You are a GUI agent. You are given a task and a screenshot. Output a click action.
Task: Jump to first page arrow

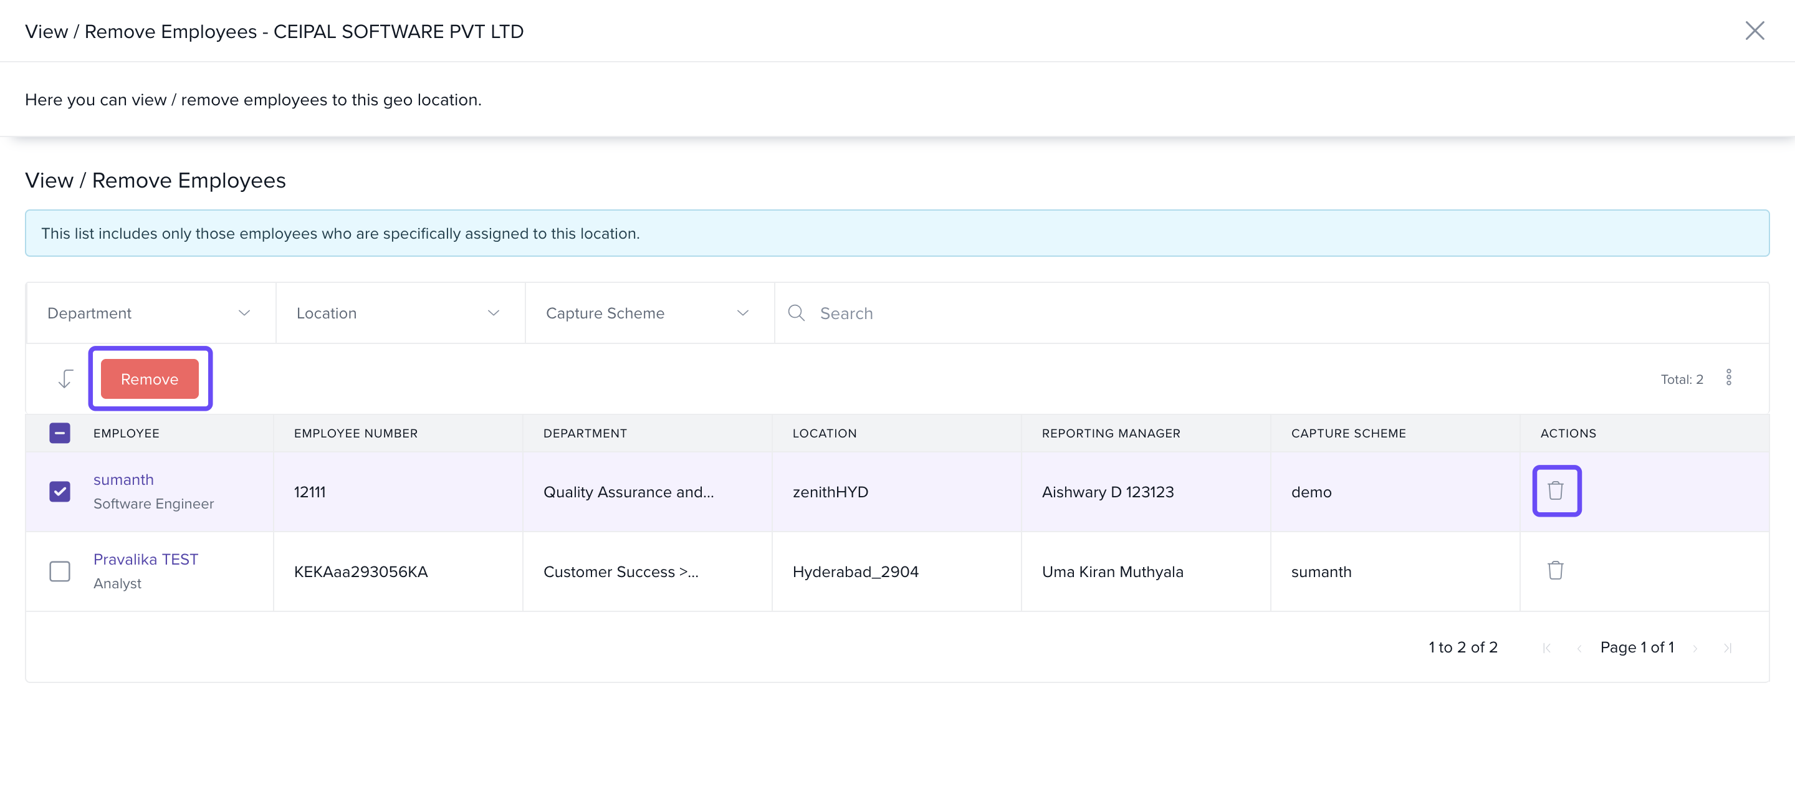tap(1546, 647)
